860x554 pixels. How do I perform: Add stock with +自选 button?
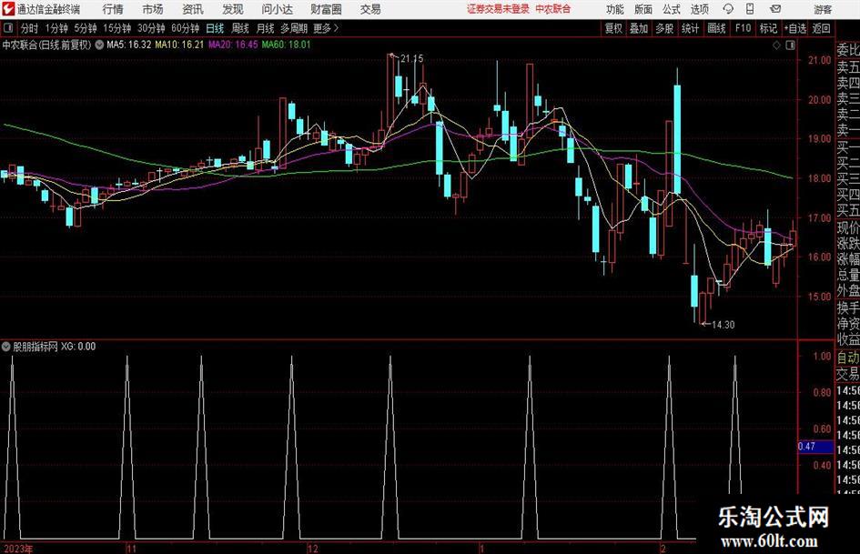pos(795,28)
